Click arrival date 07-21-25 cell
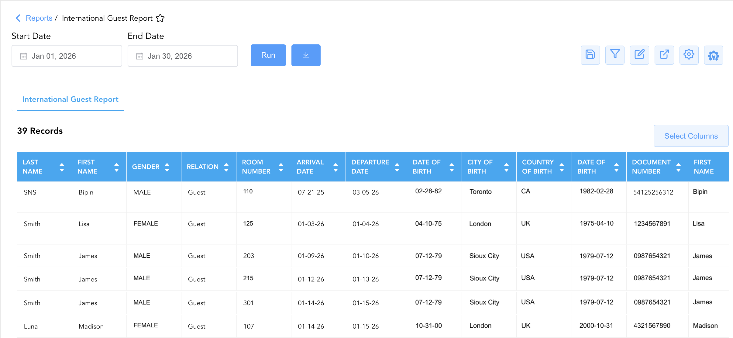Viewport: 733px width, 338px height. 311,192
